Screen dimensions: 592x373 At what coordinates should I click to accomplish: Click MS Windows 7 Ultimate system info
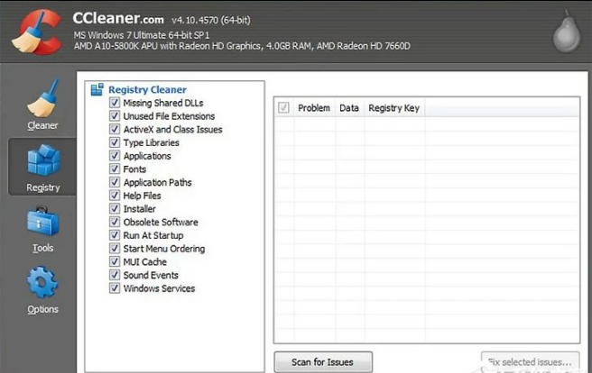coord(141,35)
